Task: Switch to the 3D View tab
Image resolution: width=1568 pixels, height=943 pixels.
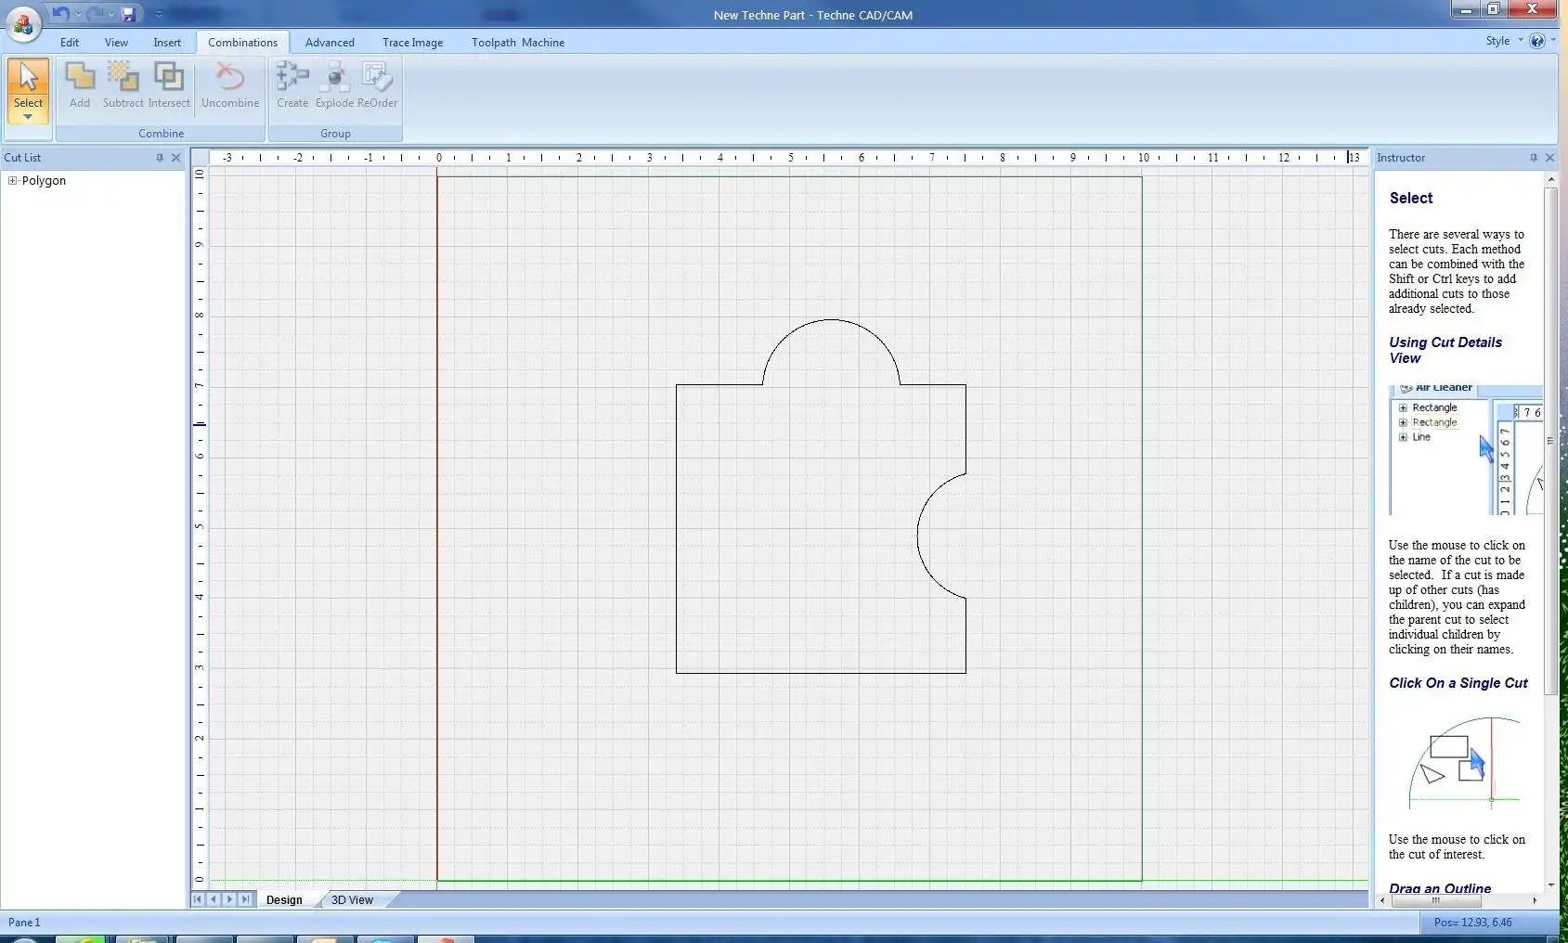Action: (x=351, y=899)
